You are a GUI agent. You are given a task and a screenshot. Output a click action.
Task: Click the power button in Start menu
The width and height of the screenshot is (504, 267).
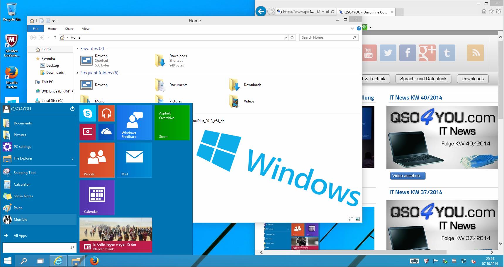pyautogui.click(x=72, y=109)
